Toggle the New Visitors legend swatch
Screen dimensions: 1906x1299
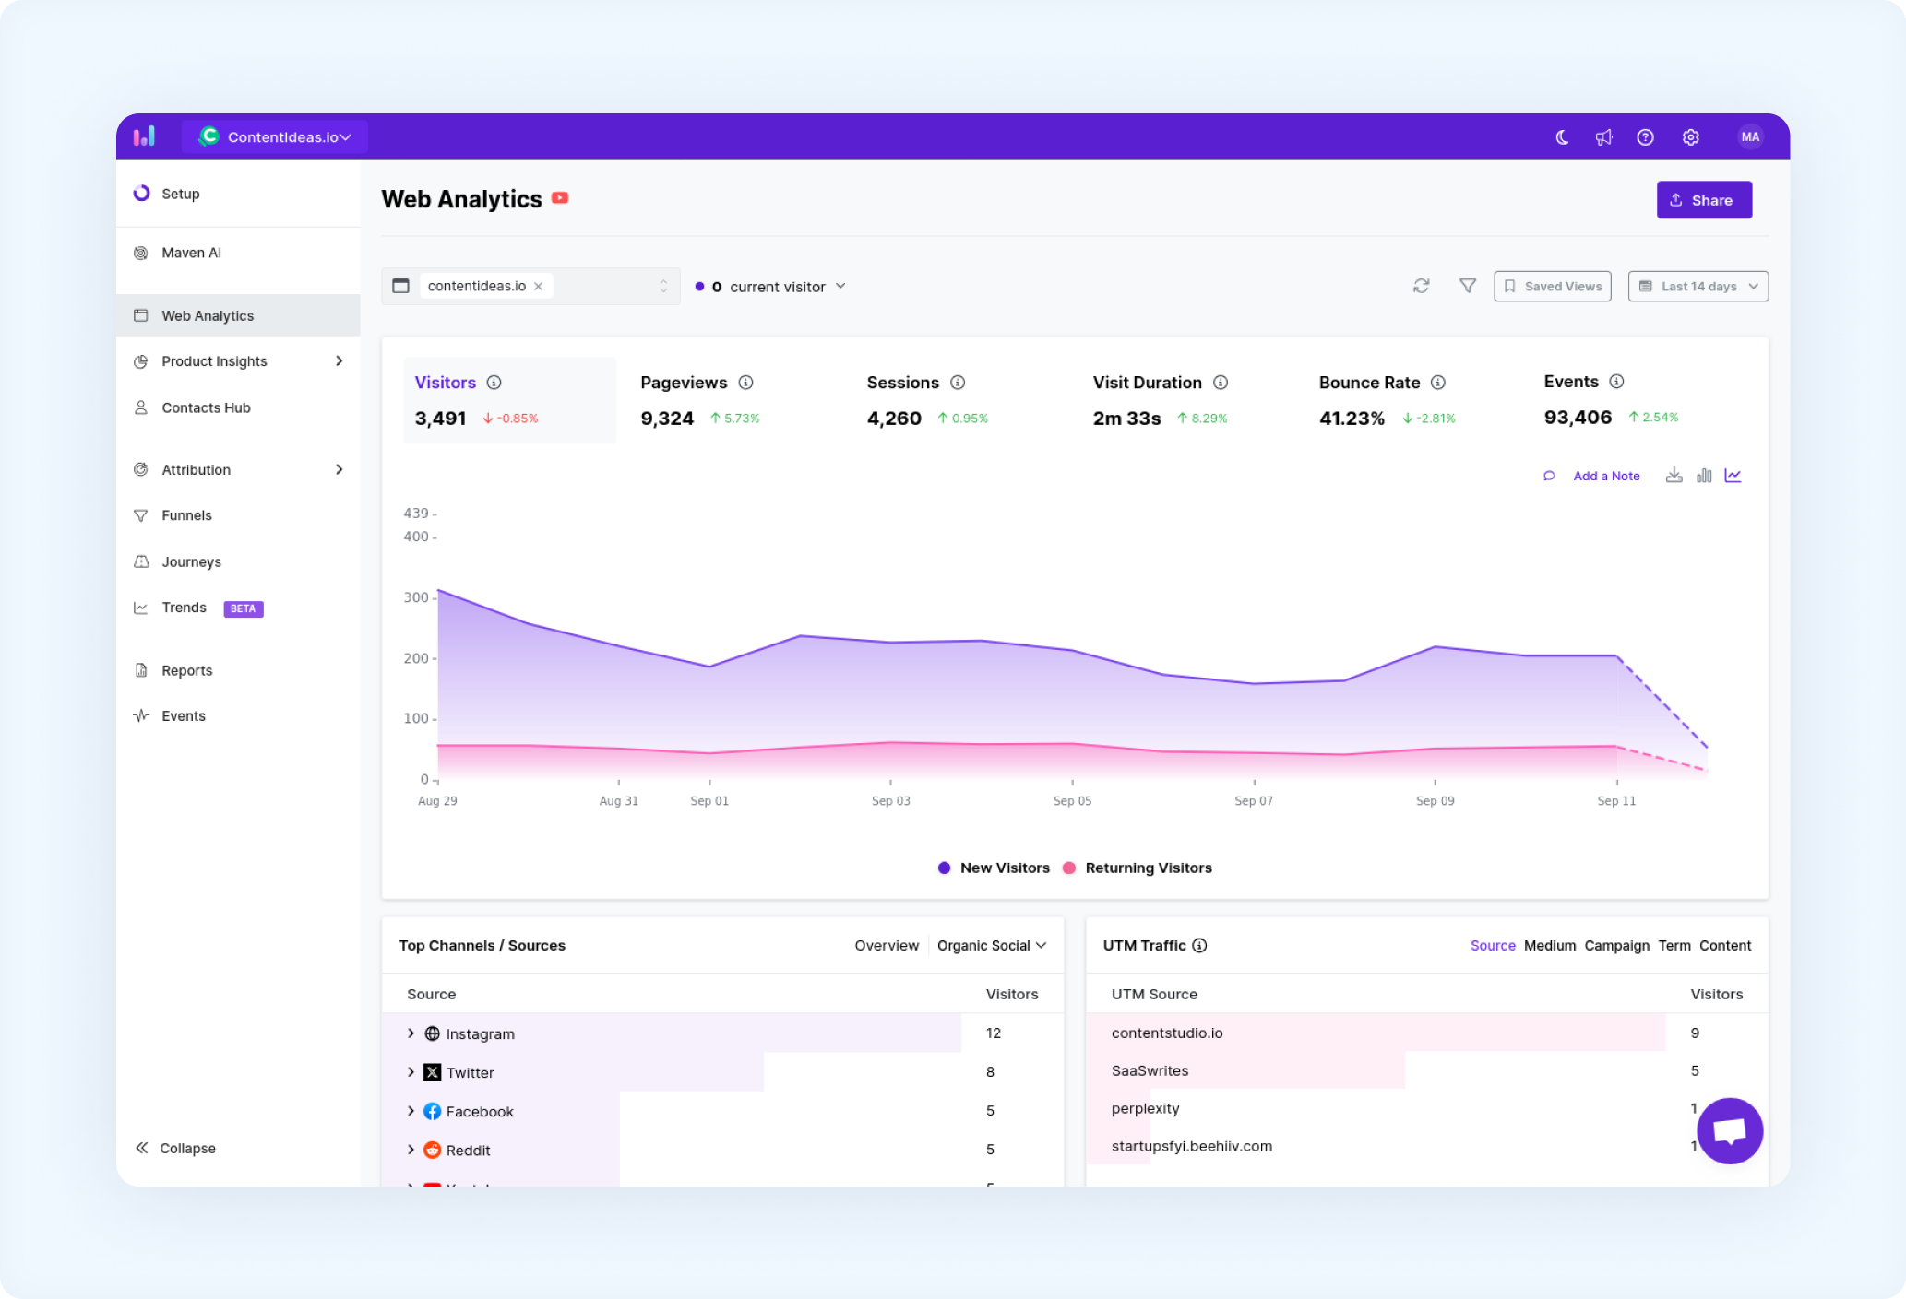944,868
